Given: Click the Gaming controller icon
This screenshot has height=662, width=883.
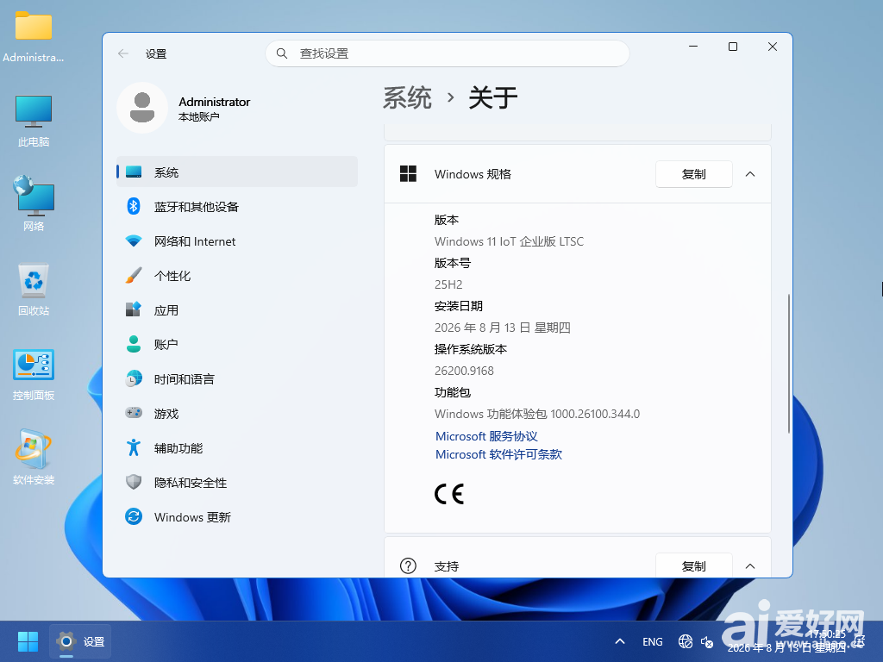Looking at the screenshot, I should point(134,413).
